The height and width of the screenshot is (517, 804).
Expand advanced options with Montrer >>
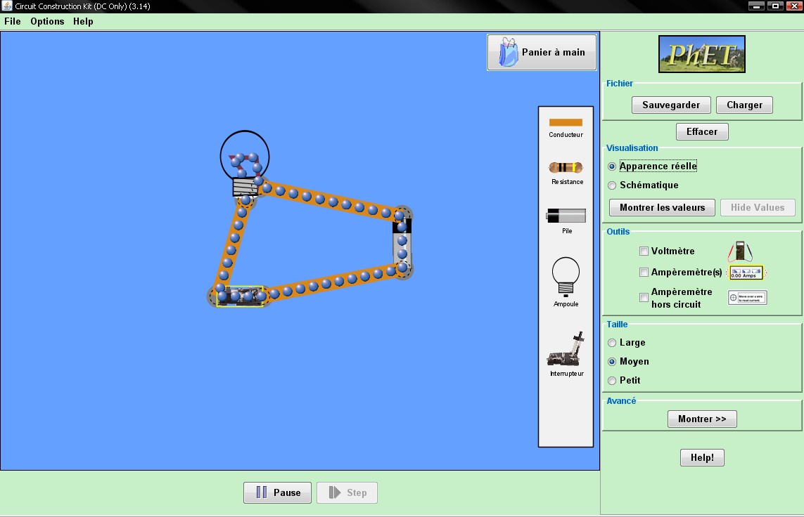(702, 419)
